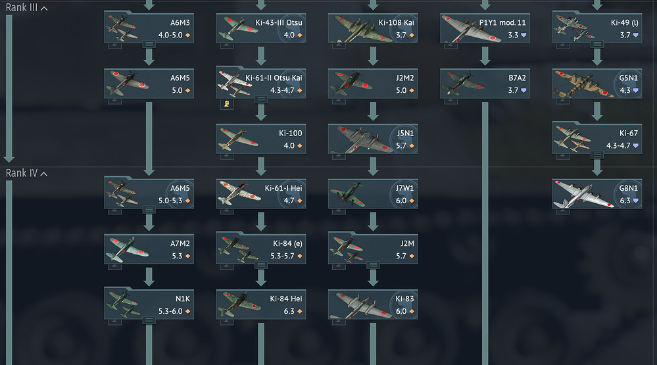Screen dimensions: 657x365
Task: Click talisman icon under Ki-61-II Otsu Kai
Action: click(x=227, y=104)
